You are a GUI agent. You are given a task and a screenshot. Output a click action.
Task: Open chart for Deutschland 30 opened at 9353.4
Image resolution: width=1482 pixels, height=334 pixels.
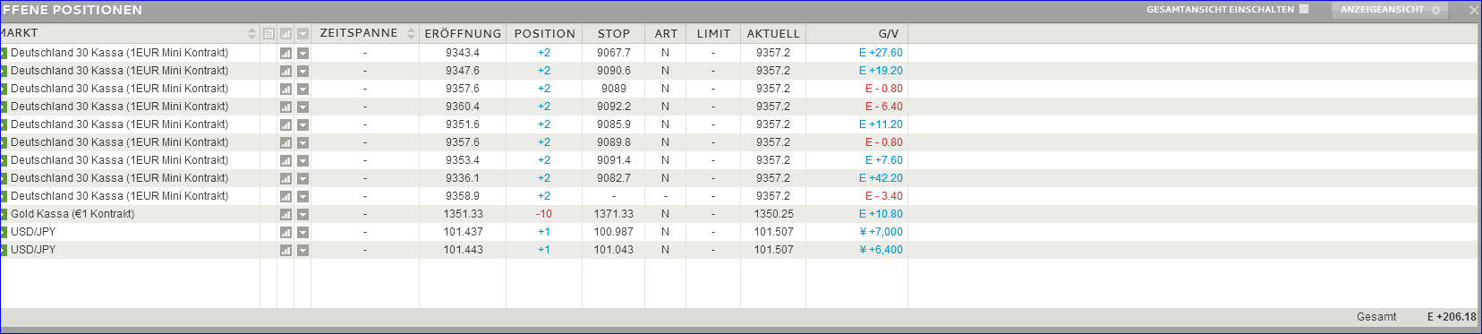285,160
